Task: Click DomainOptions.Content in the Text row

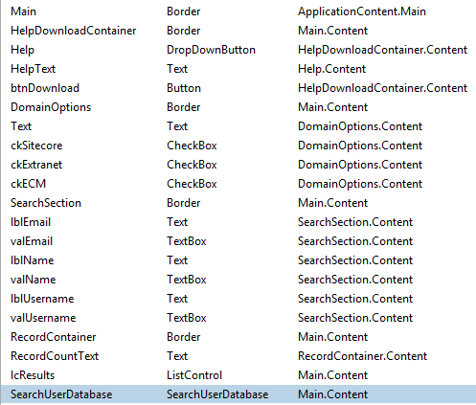Action: [360, 126]
